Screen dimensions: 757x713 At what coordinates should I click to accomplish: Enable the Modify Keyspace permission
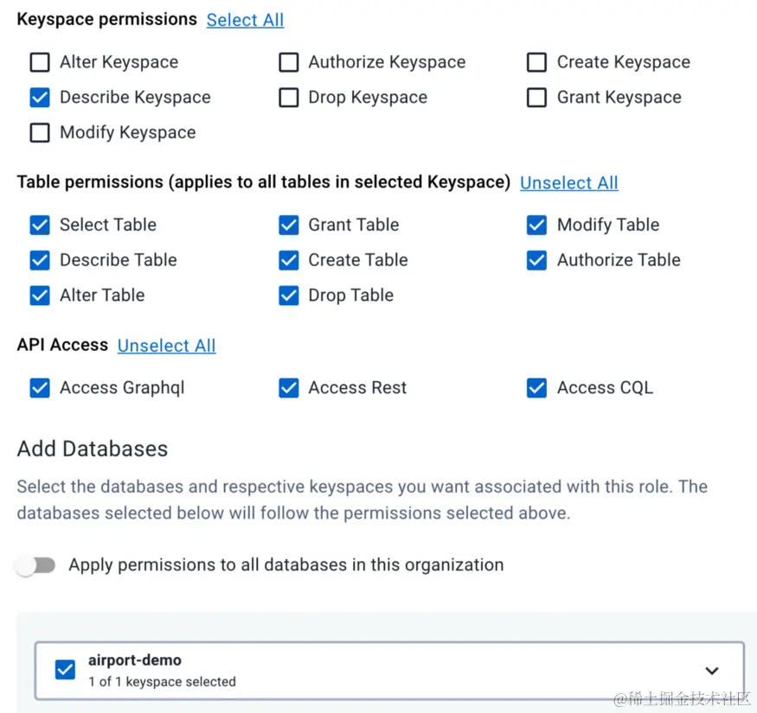(40, 133)
